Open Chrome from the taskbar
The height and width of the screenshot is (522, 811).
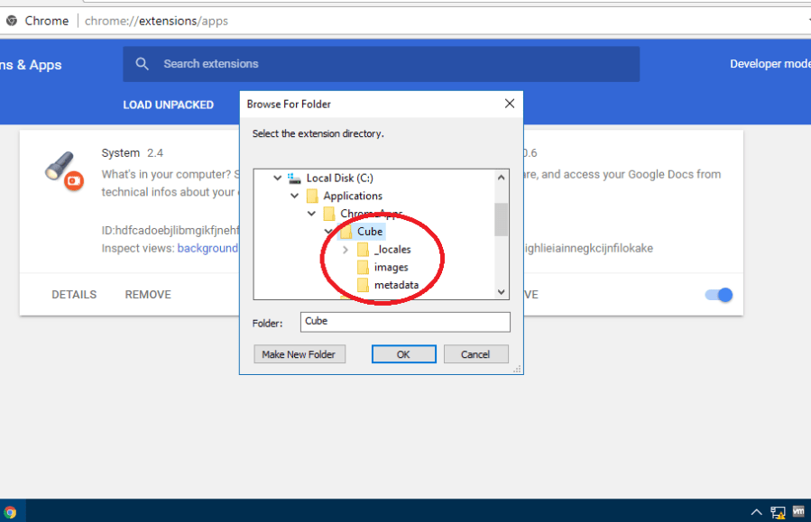coord(10,512)
